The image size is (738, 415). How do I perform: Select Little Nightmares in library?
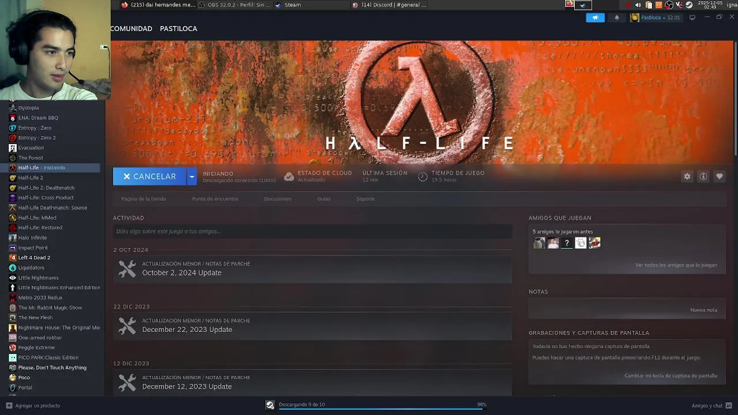[54, 277]
